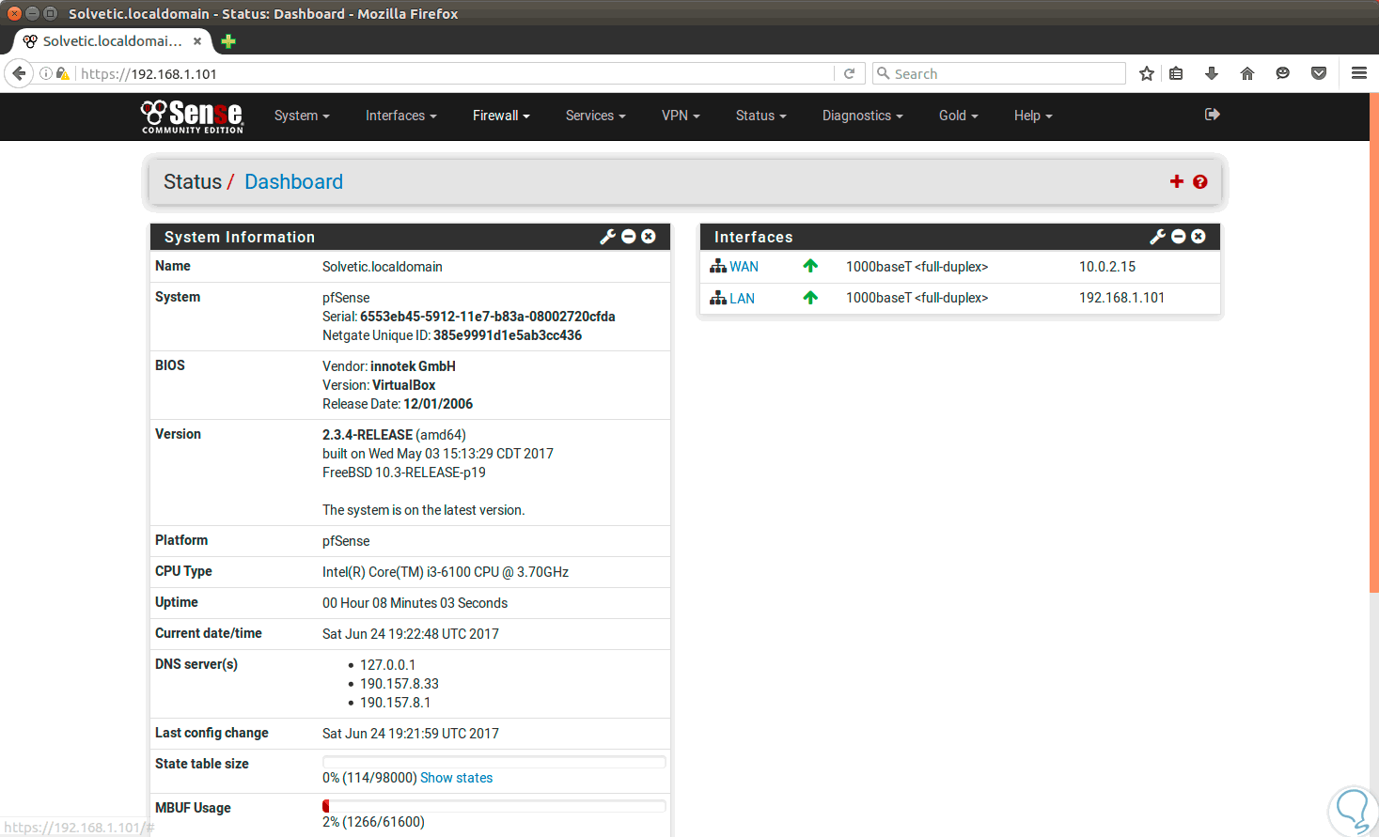The width and height of the screenshot is (1379, 837).
Task: Click 'The system is on the latest version.'
Action: [424, 510]
